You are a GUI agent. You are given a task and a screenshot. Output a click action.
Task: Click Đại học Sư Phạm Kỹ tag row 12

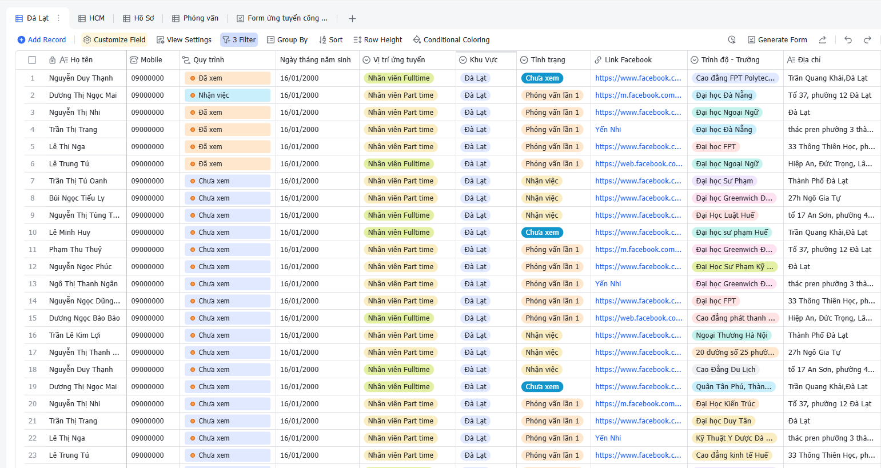click(x=734, y=267)
